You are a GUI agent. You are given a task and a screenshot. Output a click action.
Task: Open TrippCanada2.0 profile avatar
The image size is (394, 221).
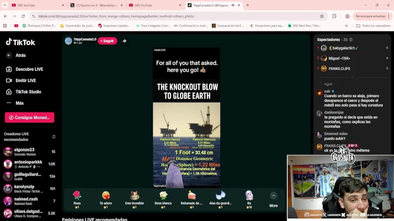point(68,41)
